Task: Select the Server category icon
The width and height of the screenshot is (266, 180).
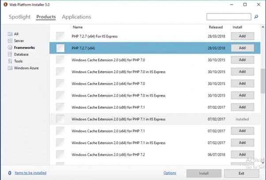Action: pos(10,40)
